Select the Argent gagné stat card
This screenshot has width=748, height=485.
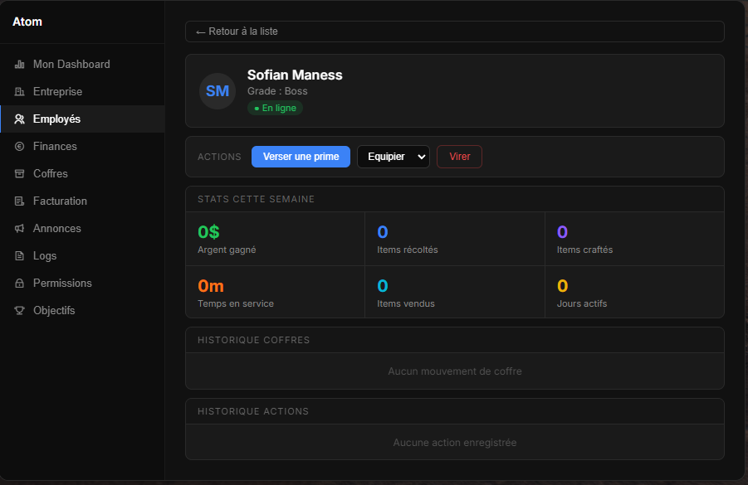click(275, 240)
